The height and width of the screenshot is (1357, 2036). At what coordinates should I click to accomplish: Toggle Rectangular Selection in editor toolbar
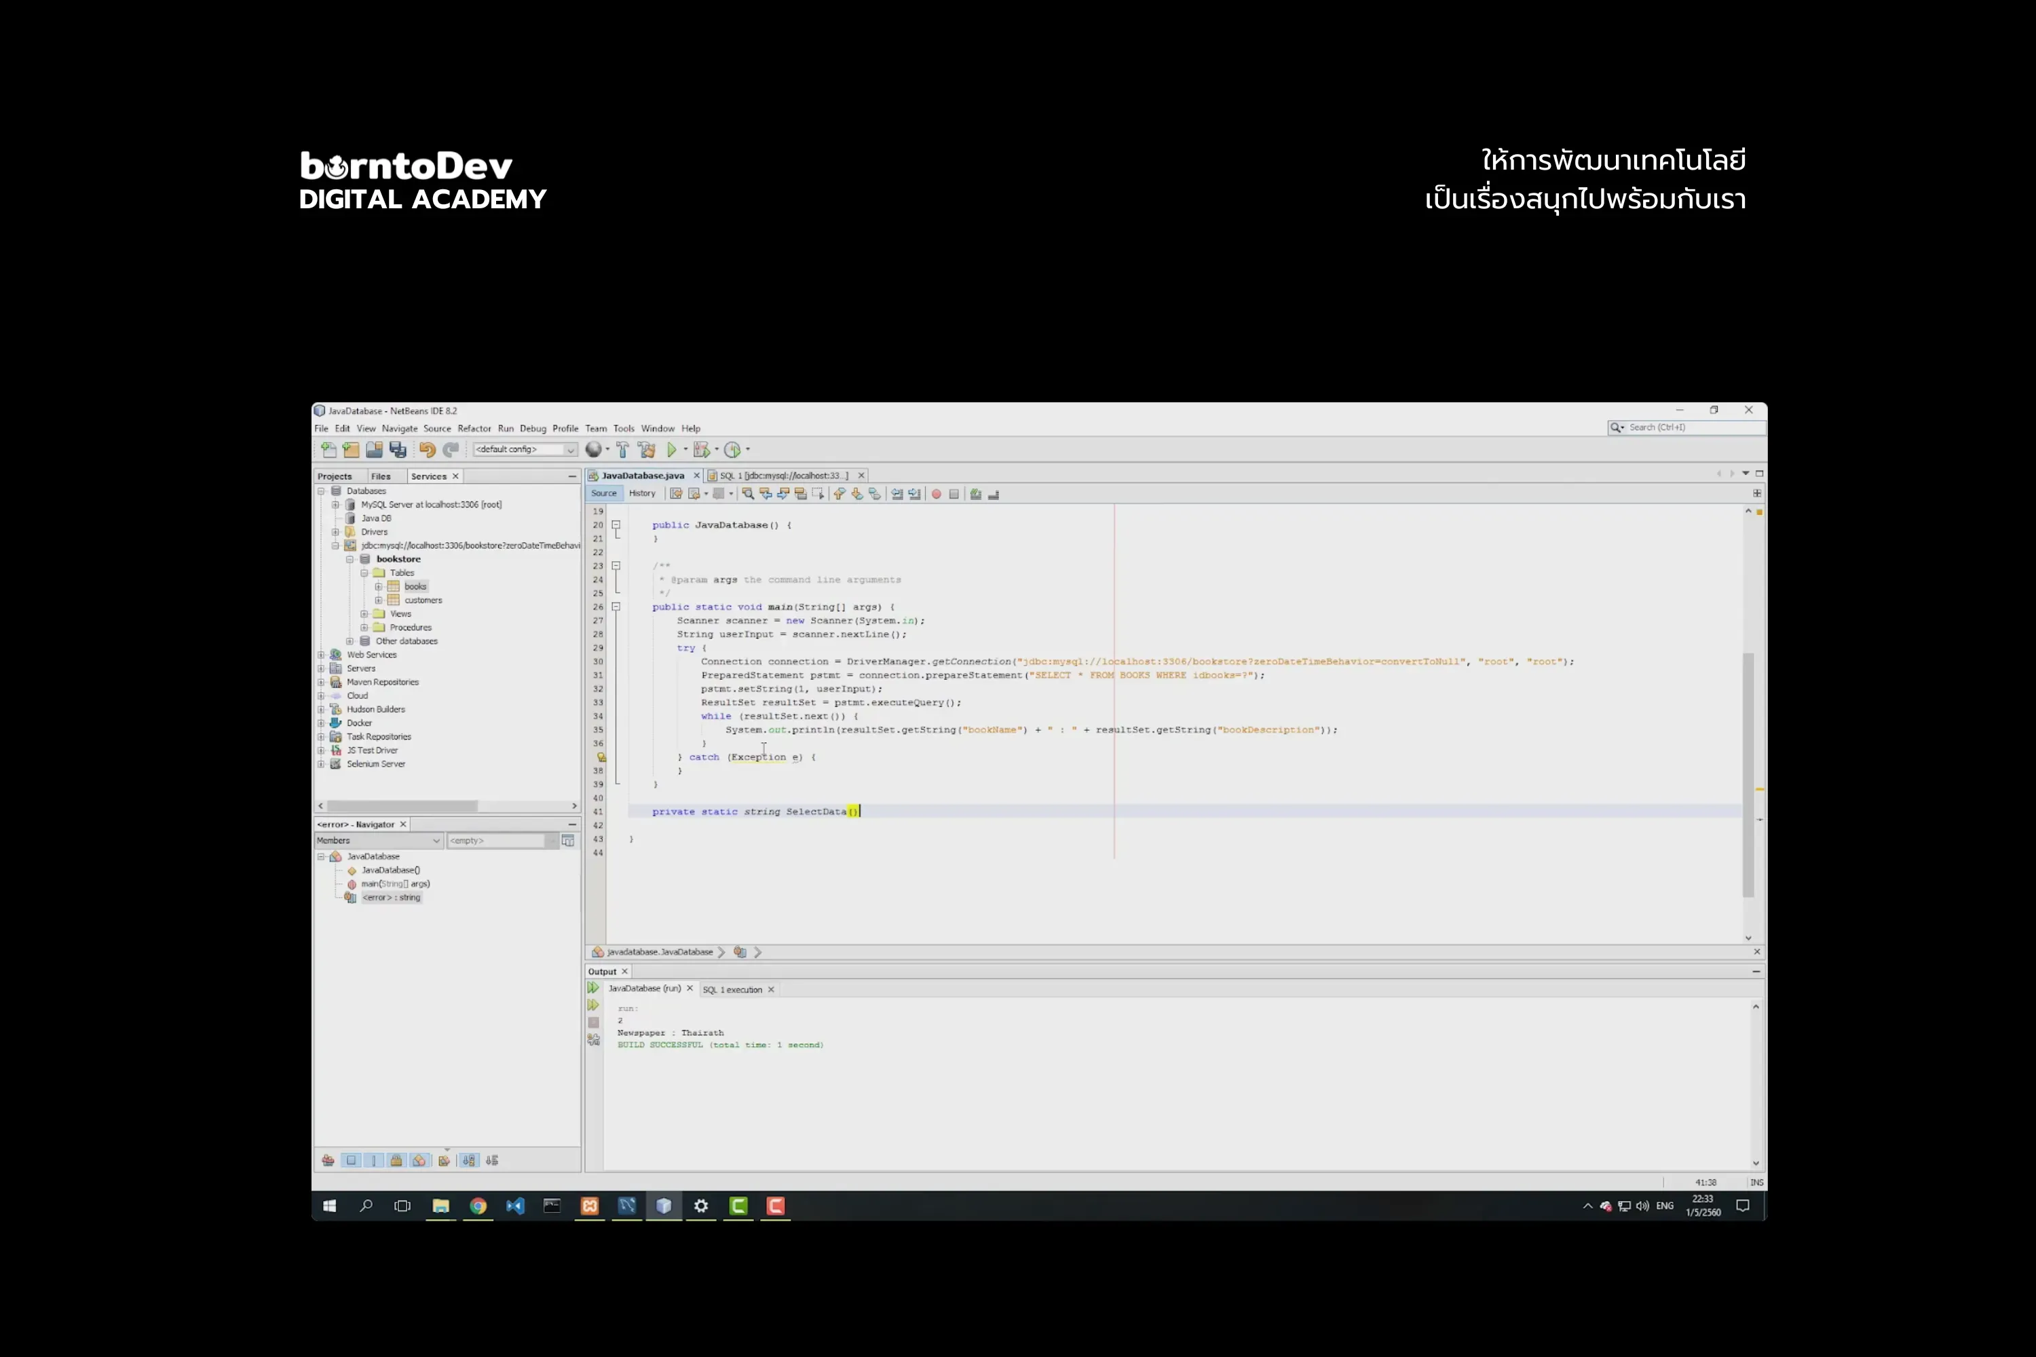click(x=818, y=494)
